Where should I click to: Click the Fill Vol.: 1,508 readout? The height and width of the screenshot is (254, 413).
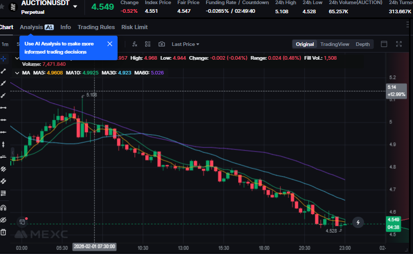[x=320, y=58]
